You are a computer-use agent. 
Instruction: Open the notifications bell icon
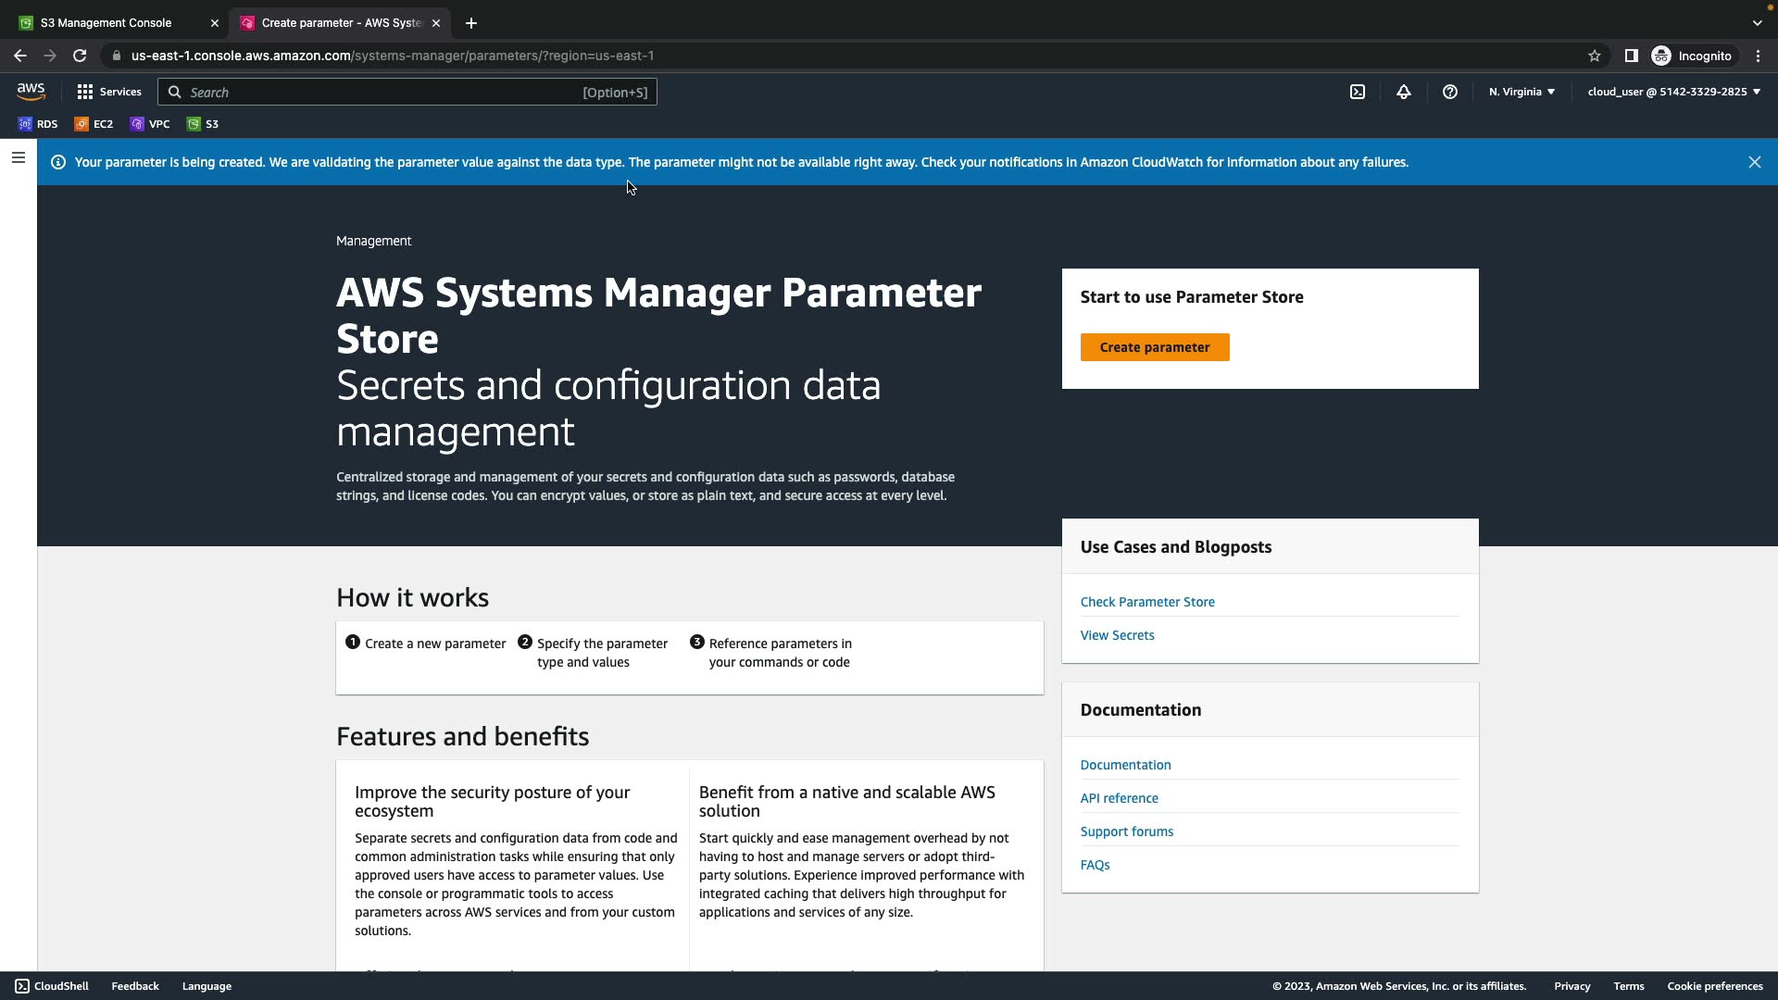[1404, 92]
